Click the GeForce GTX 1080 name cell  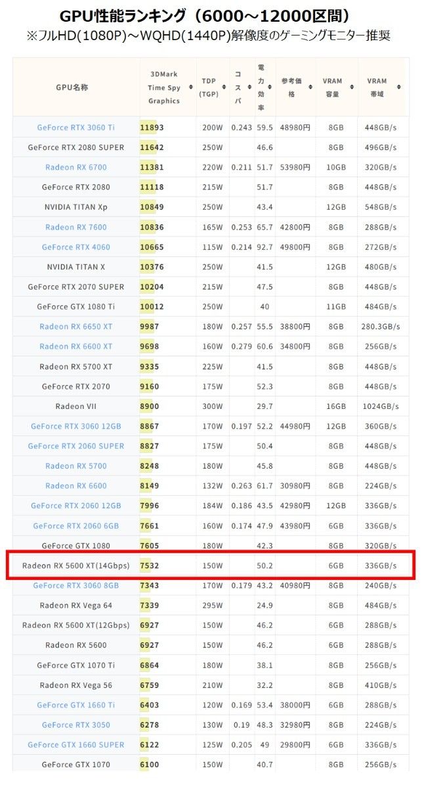tap(76, 545)
